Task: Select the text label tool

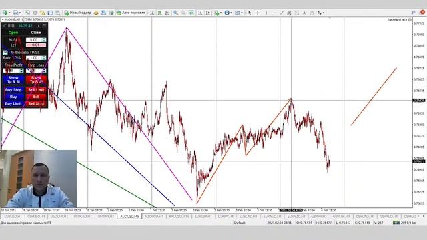Action: click(x=312, y=13)
